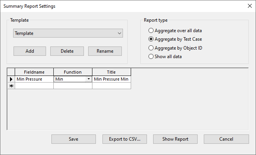Click the Add template button
The width and height of the screenshot is (256, 155).
pyautogui.click(x=30, y=51)
